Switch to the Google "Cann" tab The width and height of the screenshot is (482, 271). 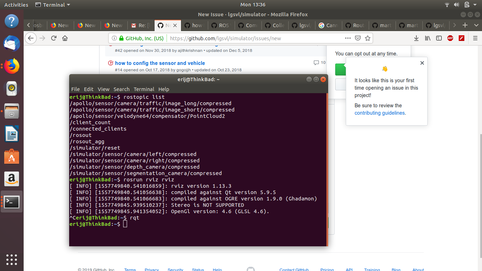pyautogui.click(x=329, y=25)
